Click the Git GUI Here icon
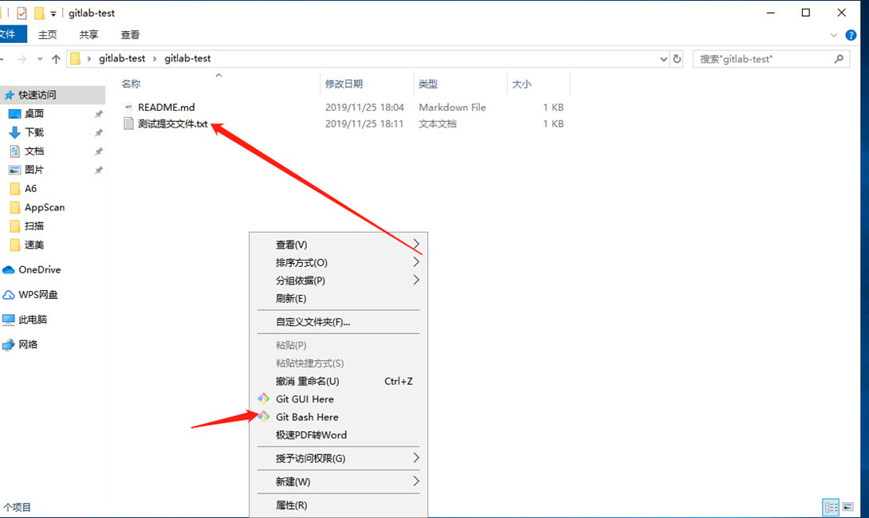Image resolution: width=869 pixels, height=518 pixels. tap(263, 398)
